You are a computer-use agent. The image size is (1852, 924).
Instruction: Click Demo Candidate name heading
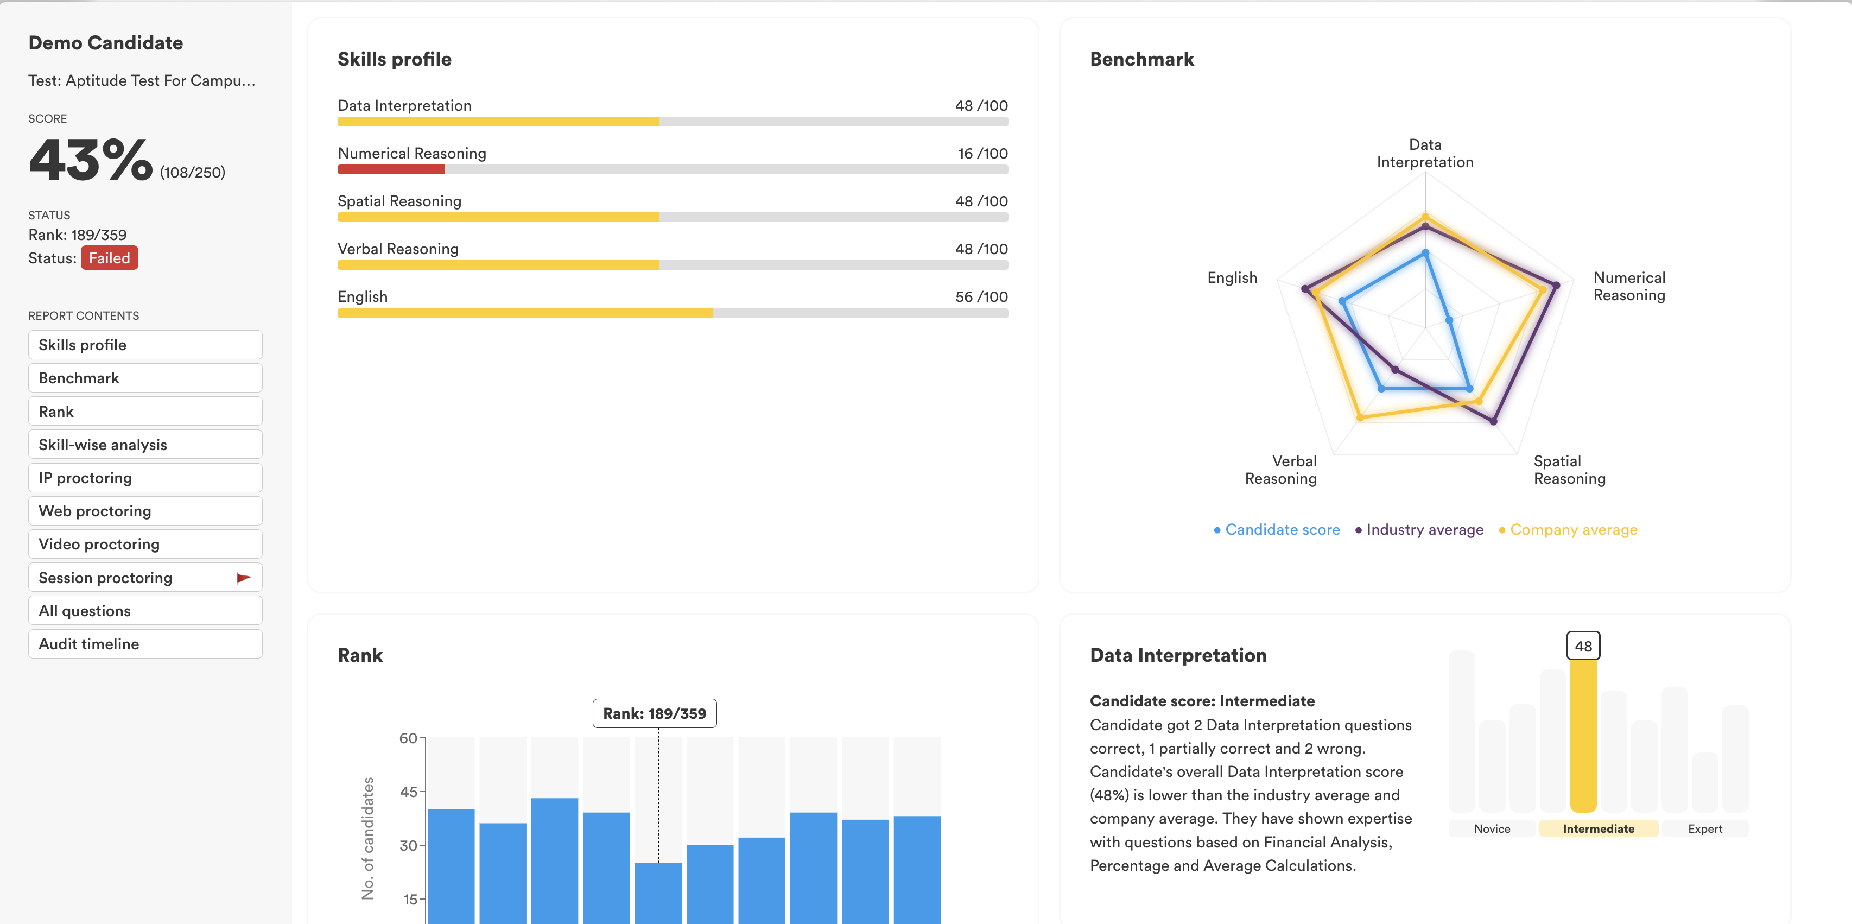(106, 42)
